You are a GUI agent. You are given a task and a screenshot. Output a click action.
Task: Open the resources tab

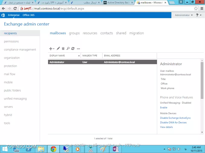[90, 33]
